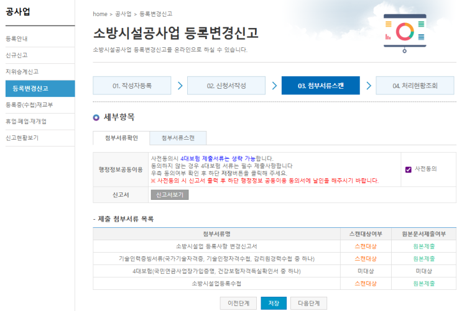Click 스캔대상 in the 소방시설업등록수첩 row
Screen dimensions: 462x311
(x=366, y=283)
